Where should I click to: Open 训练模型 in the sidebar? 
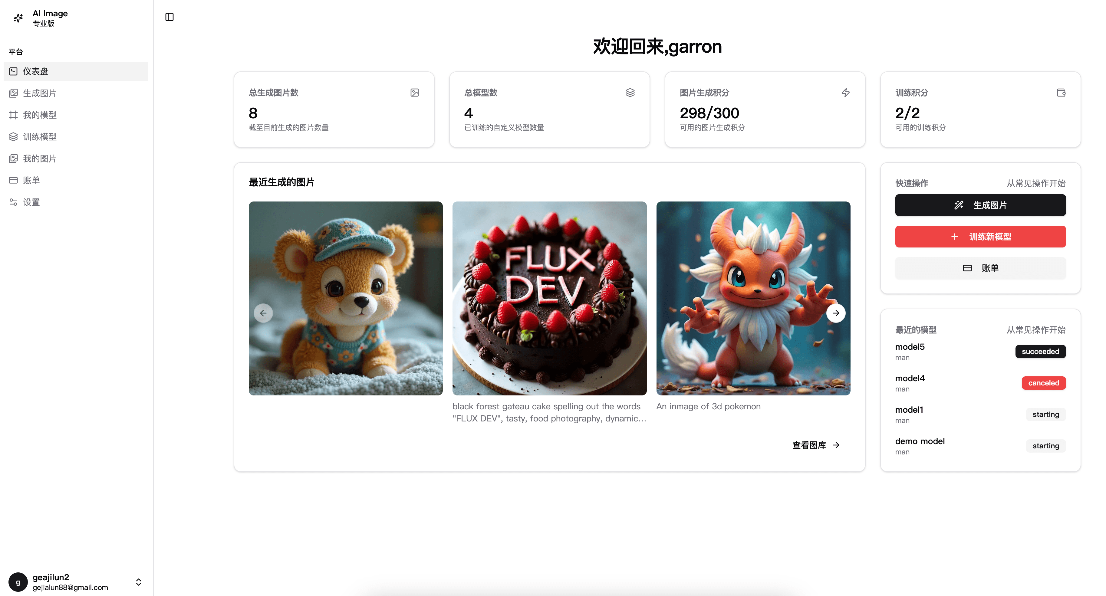(39, 136)
